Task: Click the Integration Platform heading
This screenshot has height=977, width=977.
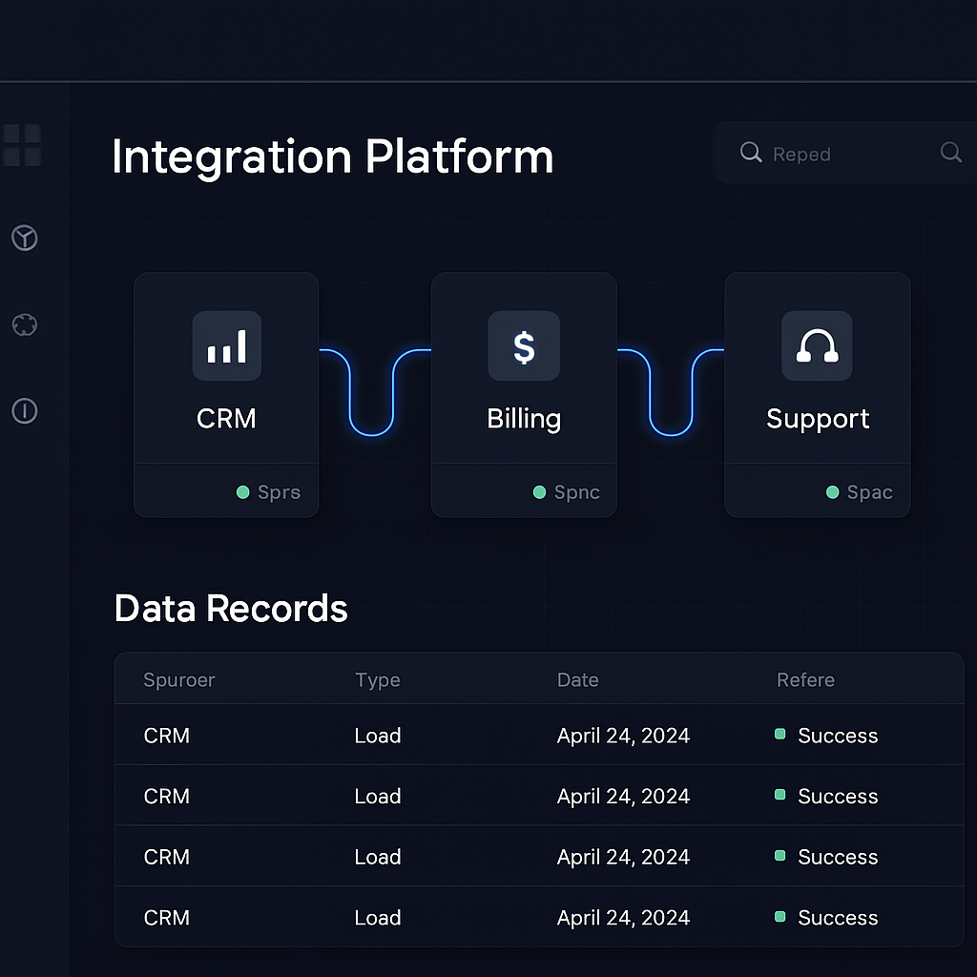Action: (333, 157)
